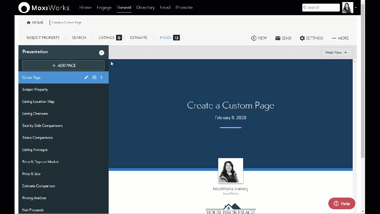Click the preview scrollbar up arrow

355,62
